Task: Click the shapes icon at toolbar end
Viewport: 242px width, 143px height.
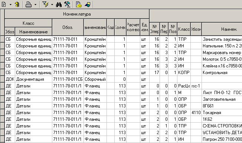Action: click(88, 4)
